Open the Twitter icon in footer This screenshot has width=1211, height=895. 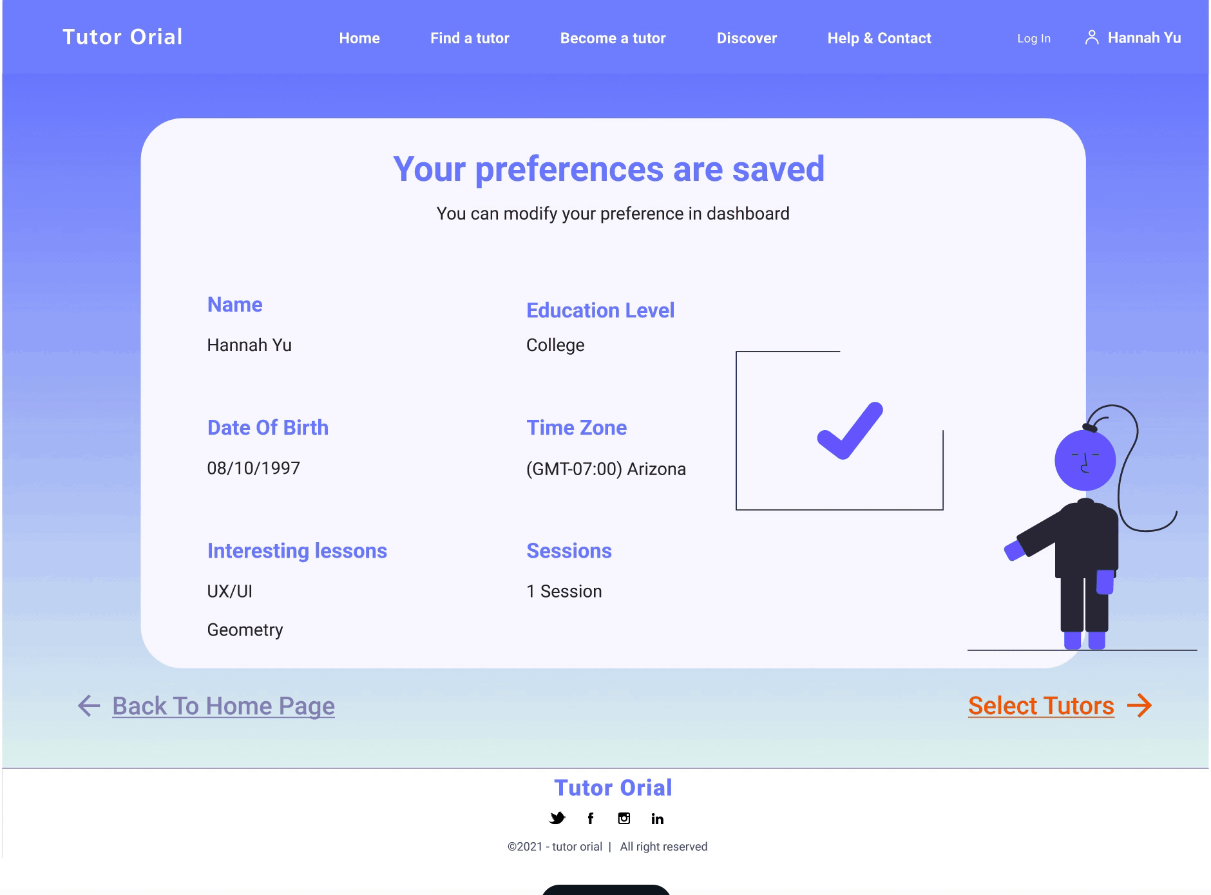tap(557, 818)
